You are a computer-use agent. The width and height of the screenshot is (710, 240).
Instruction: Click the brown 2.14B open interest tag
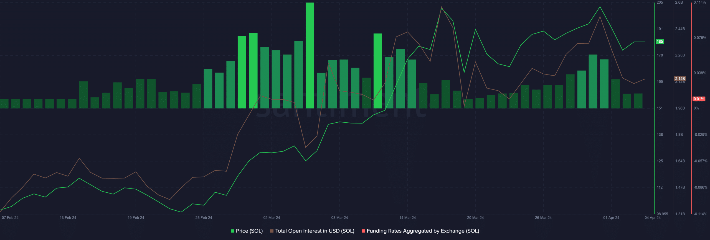pos(680,79)
